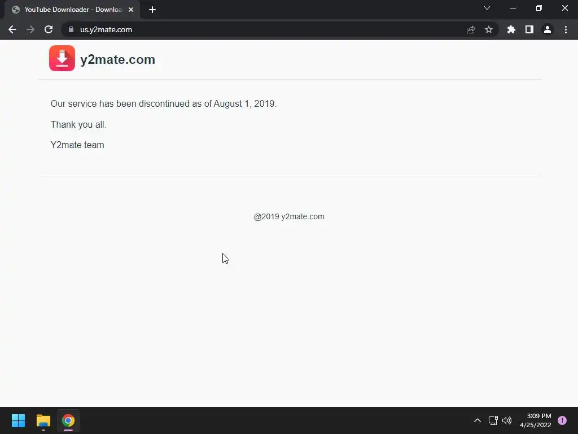This screenshot has width=578, height=434.
Task: Show hidden system tray icons
Action: (x=478, y=420)
